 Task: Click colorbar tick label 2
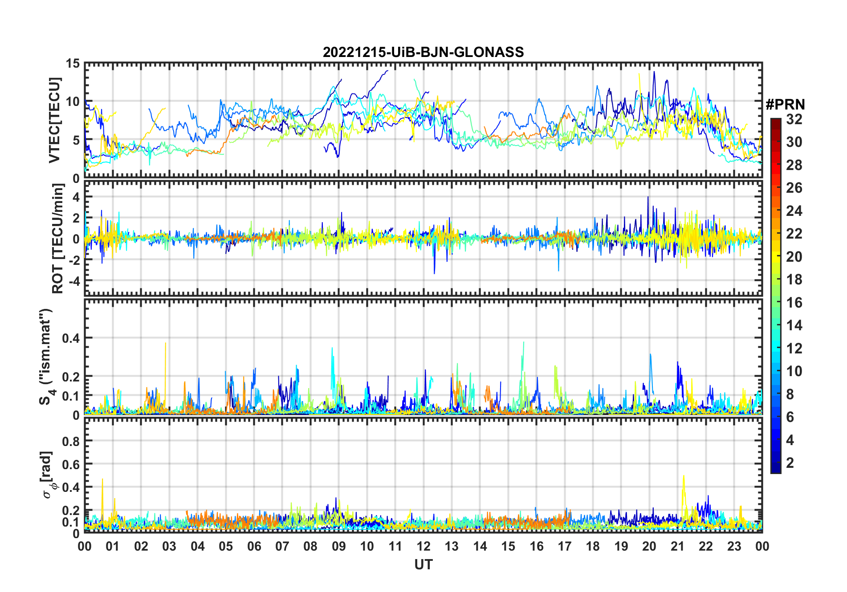tap(790, 463)
